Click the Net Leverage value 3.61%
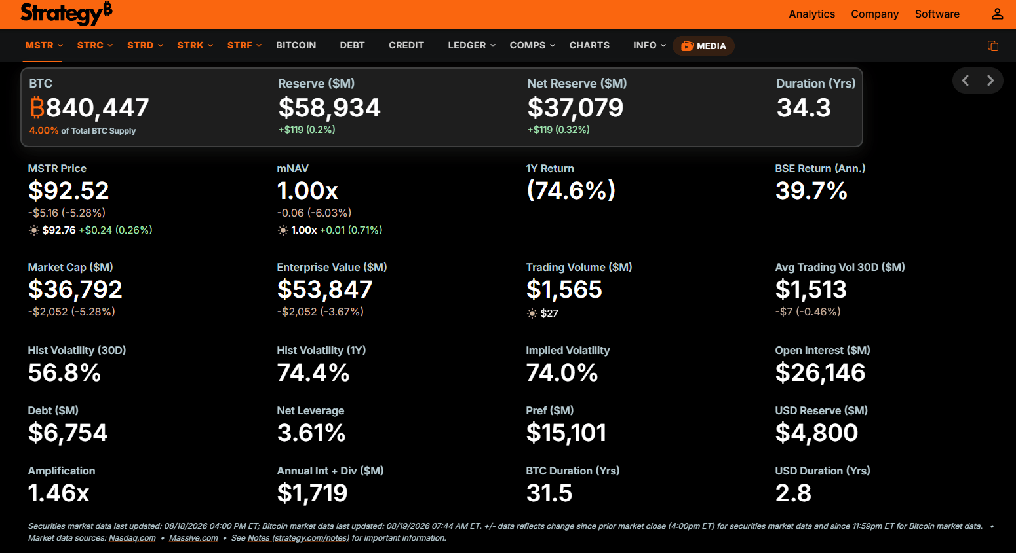 point(311,433)
